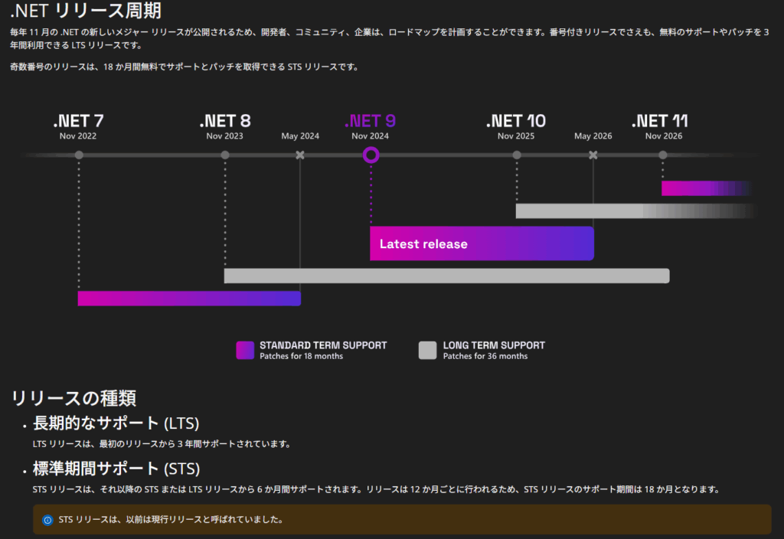784x539 pixels.
Task: Click the '長期的なサポート (LTS)' heading
Action: [116, 423]
